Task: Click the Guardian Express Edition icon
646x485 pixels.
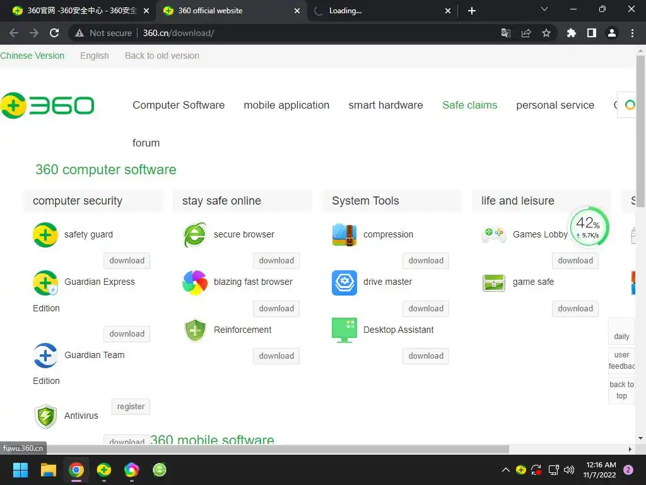Action: pos(45,282)
